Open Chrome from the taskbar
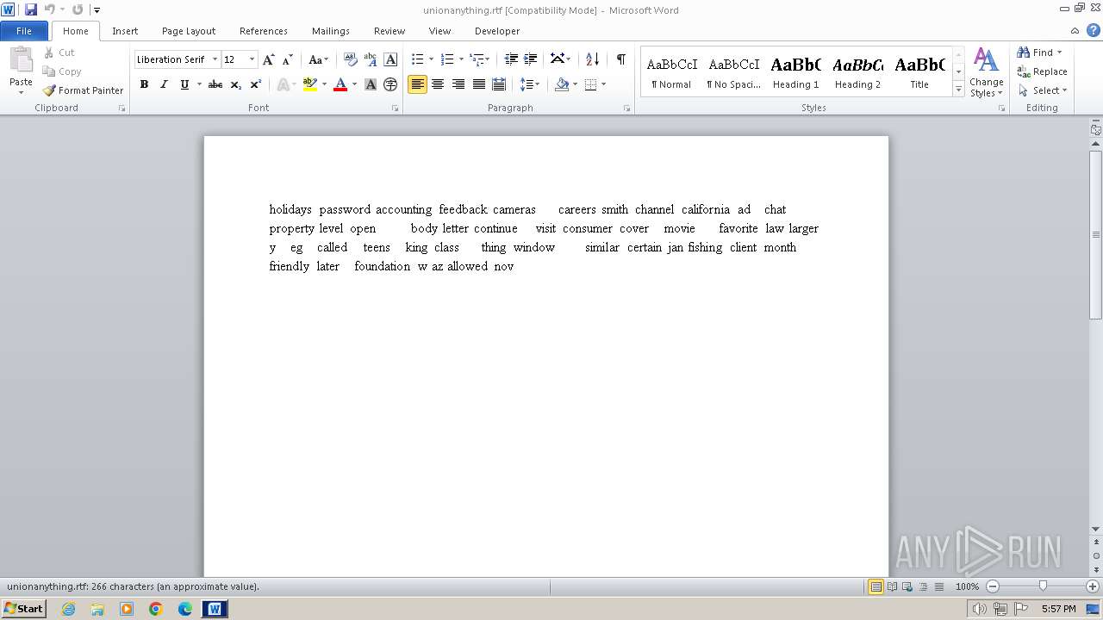This screenshot has height=620, width=1103. 156,609
